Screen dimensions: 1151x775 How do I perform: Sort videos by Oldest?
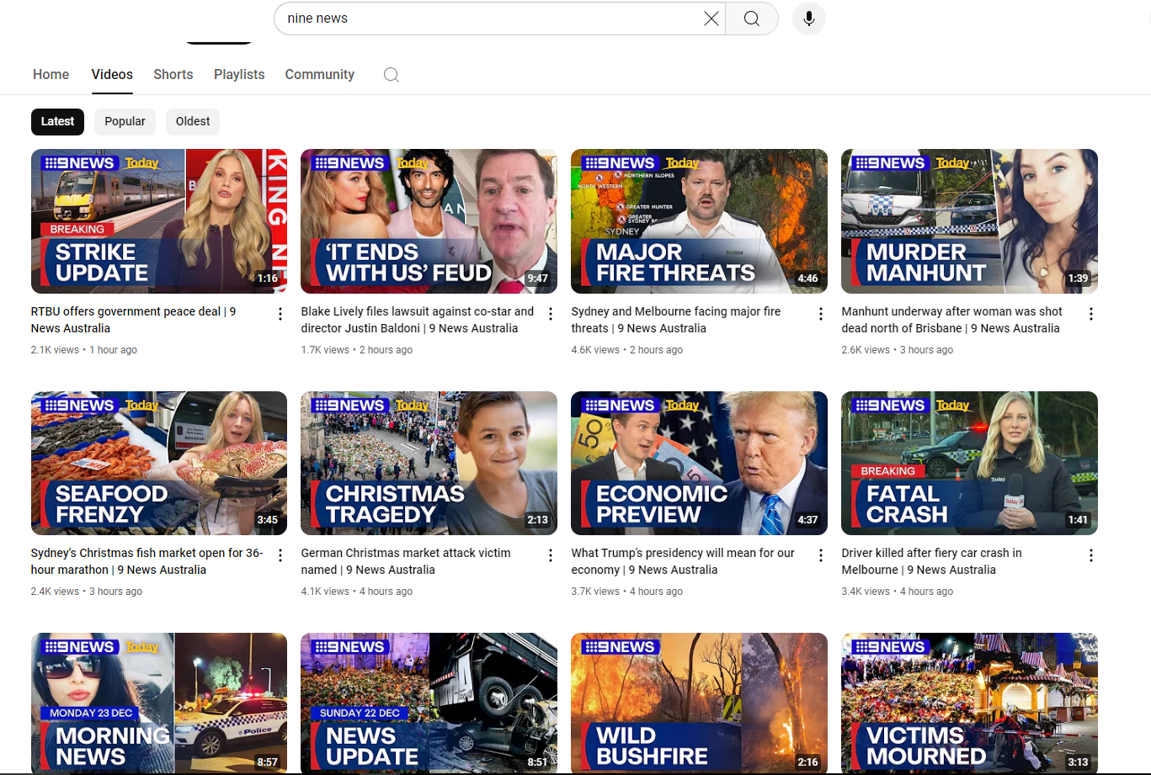(x=193, y=121)
